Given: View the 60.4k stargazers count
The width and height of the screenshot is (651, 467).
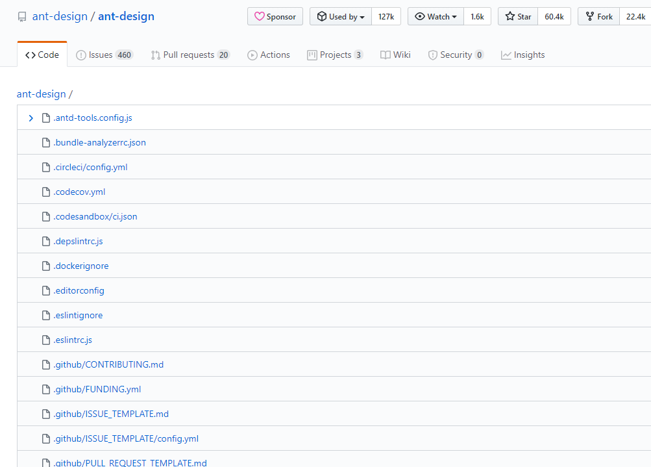Looking at the screenshot, I should [554, 17].
